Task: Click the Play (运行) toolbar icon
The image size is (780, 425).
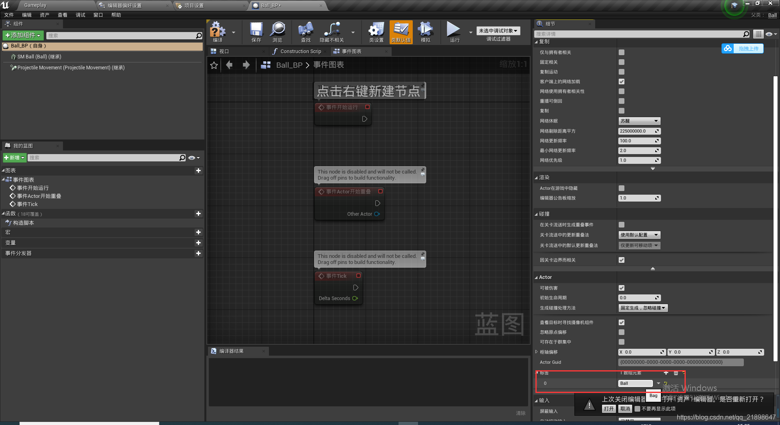Action: (454, 32)
